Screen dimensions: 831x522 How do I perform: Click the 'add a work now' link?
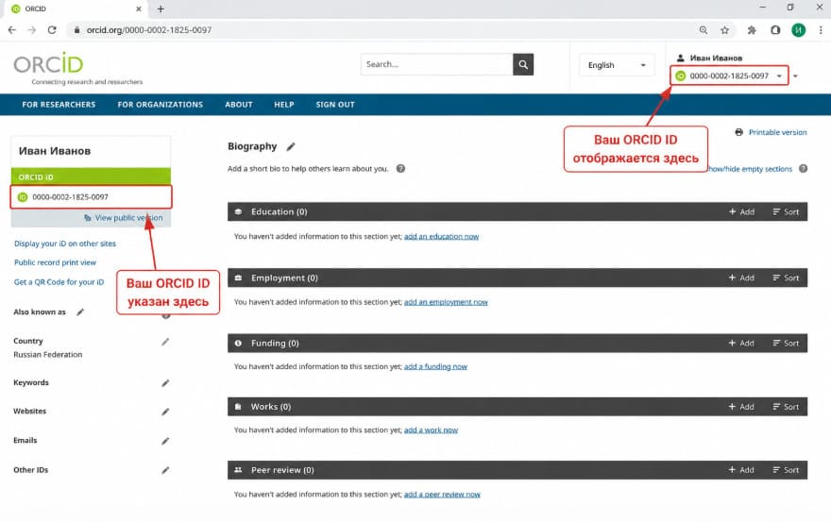[431, 430]
